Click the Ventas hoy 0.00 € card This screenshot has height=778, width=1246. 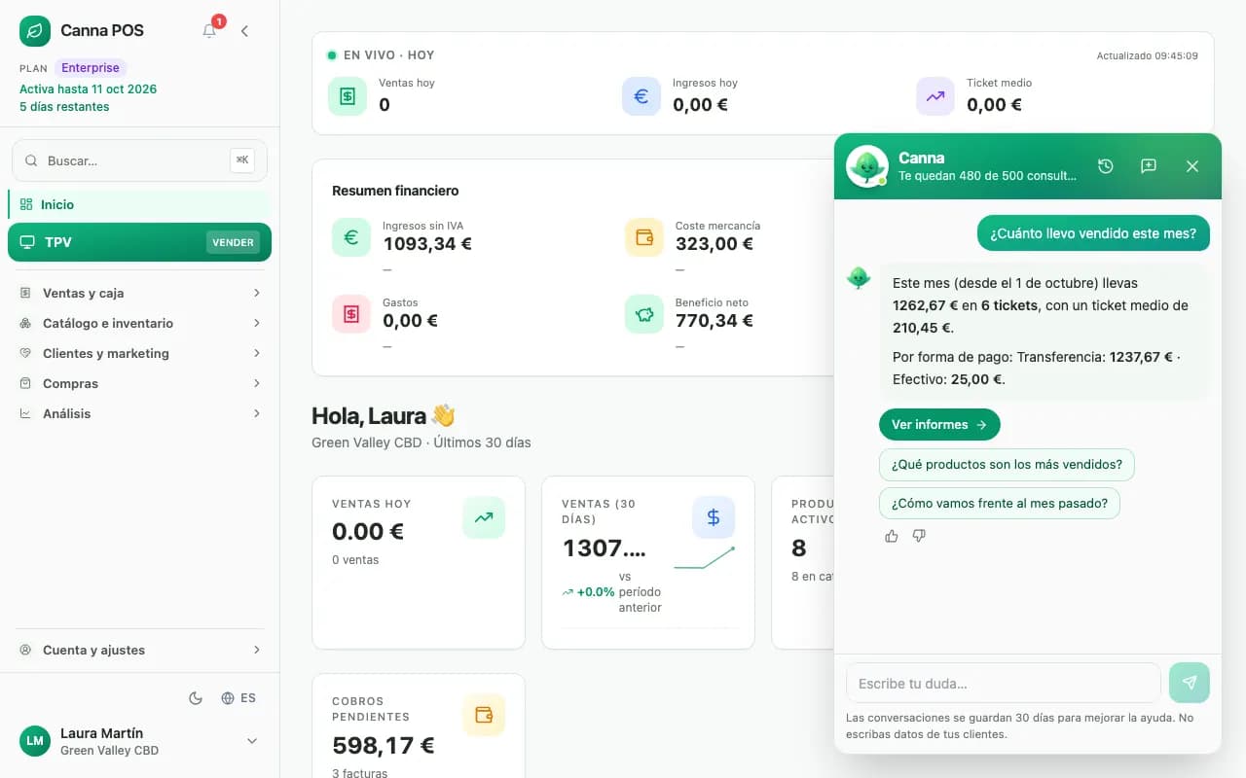coord(419,562)
